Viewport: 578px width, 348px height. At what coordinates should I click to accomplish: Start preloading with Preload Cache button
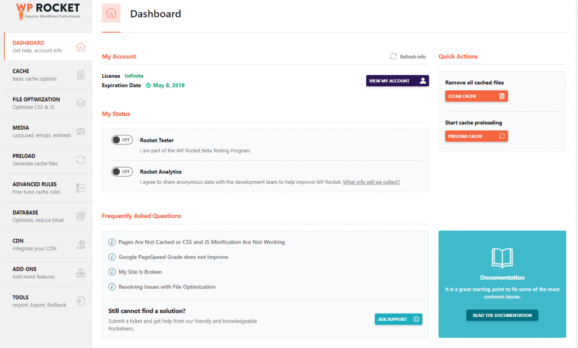476,136
